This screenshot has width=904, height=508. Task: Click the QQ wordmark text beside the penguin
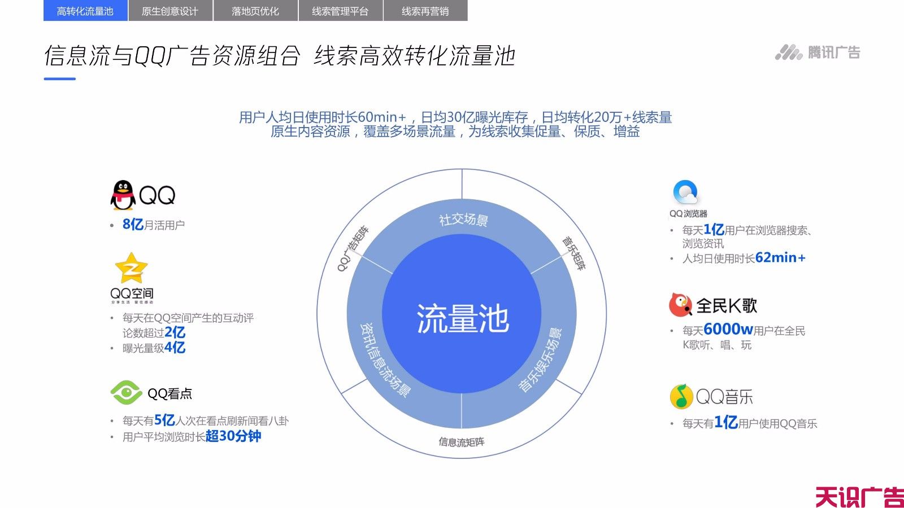tap(157, 196)
